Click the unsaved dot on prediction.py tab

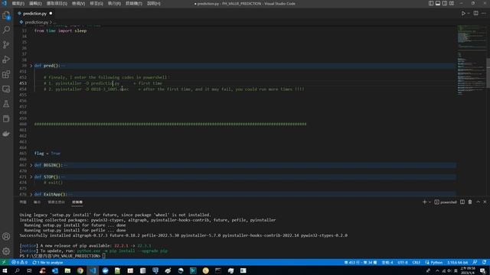[x=51, y=14]
